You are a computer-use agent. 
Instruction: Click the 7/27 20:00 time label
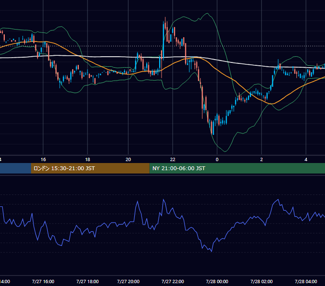click(128, 281)
